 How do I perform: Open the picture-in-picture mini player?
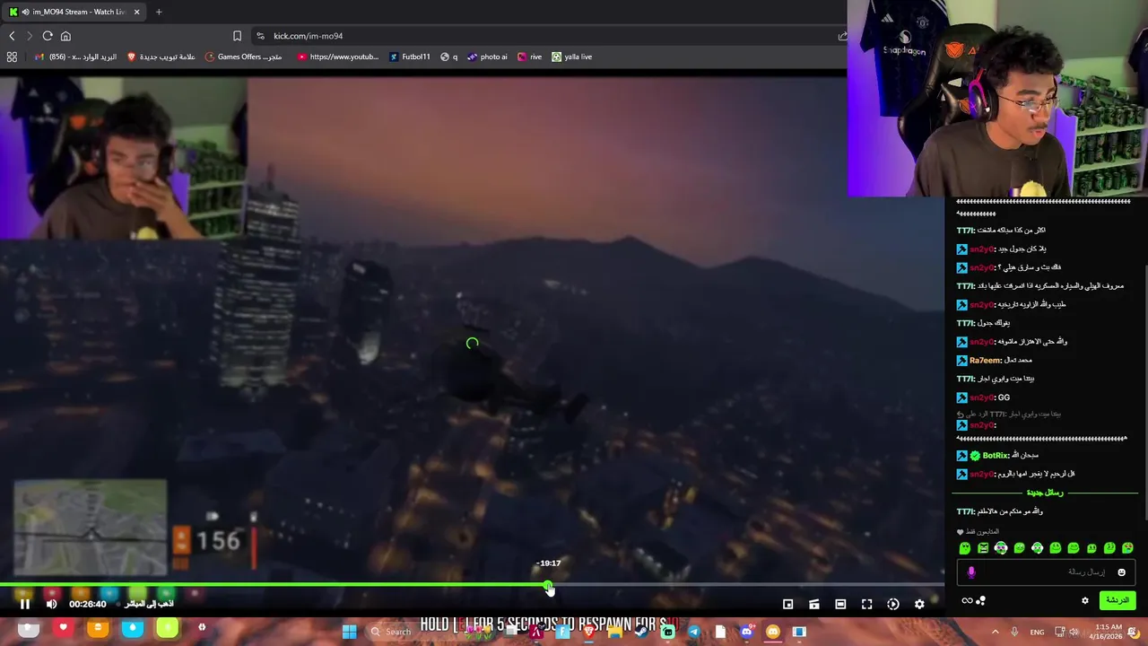[x=788, y=604]
